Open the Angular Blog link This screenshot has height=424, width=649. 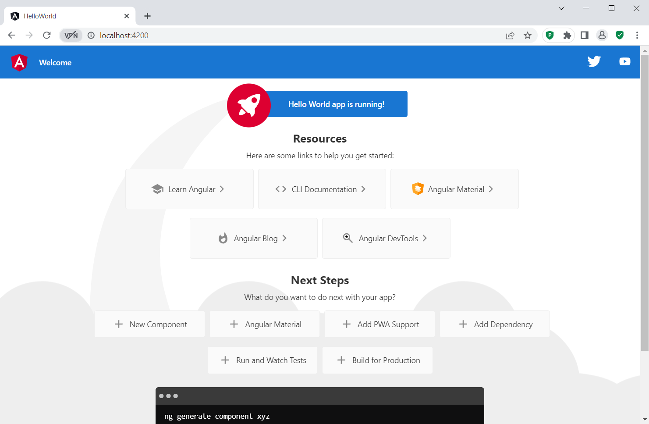coord(254,238)
